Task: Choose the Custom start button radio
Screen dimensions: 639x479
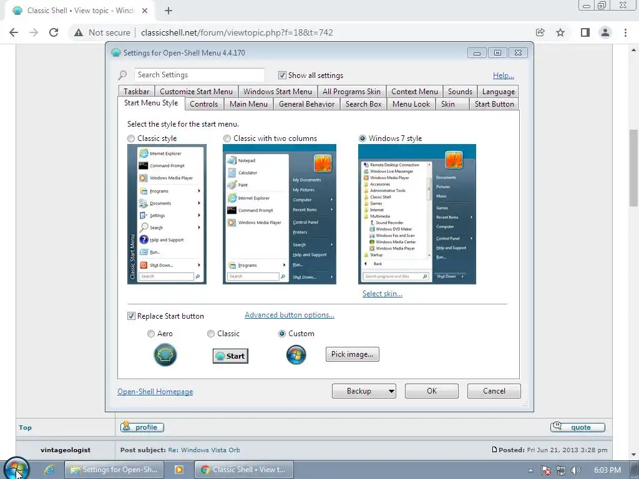Action: 281,334
